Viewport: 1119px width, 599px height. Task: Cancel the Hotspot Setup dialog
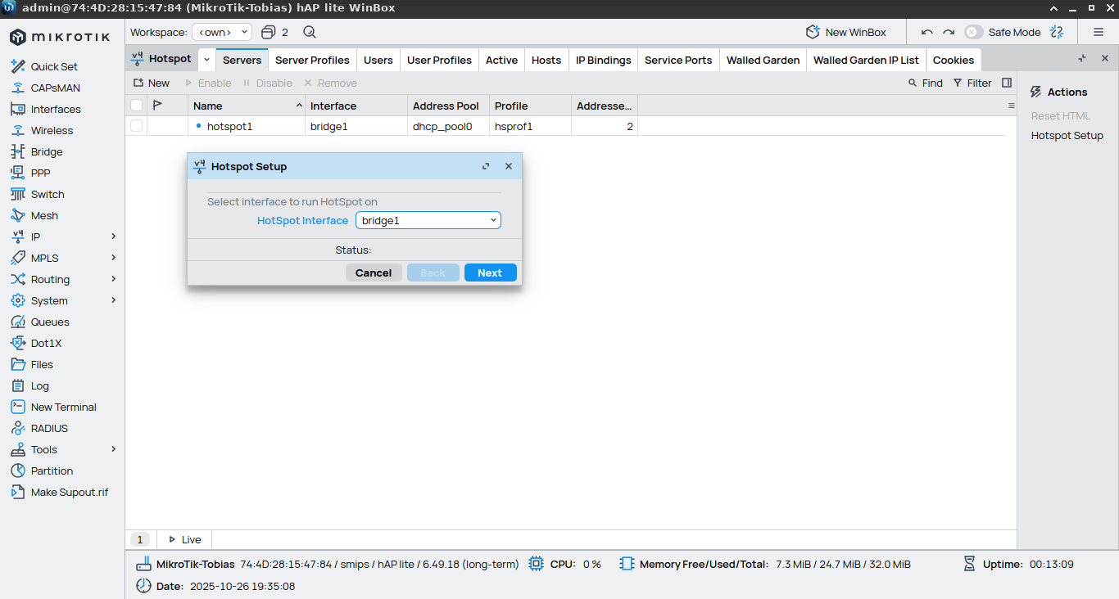374,272
